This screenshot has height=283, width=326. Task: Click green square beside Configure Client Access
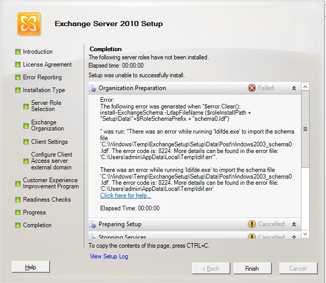coord(26,161)
